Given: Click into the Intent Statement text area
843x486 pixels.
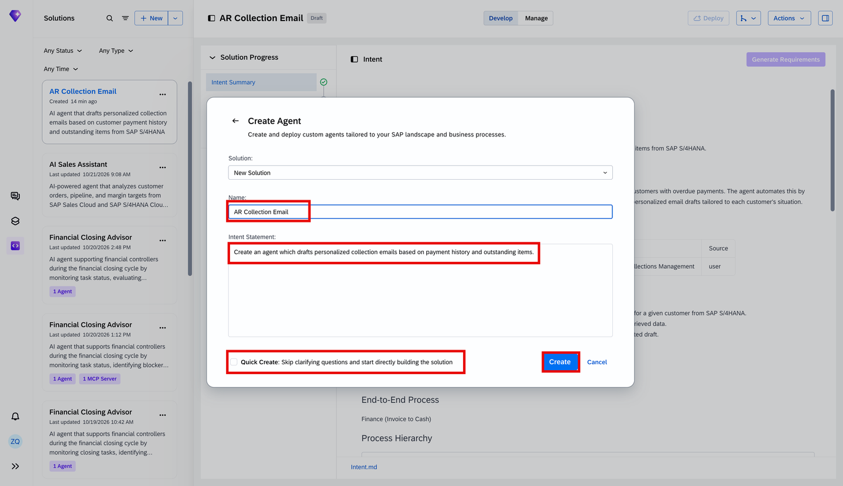Looking at the screenshot, I should pyautogui.click(x=420, y=290).
